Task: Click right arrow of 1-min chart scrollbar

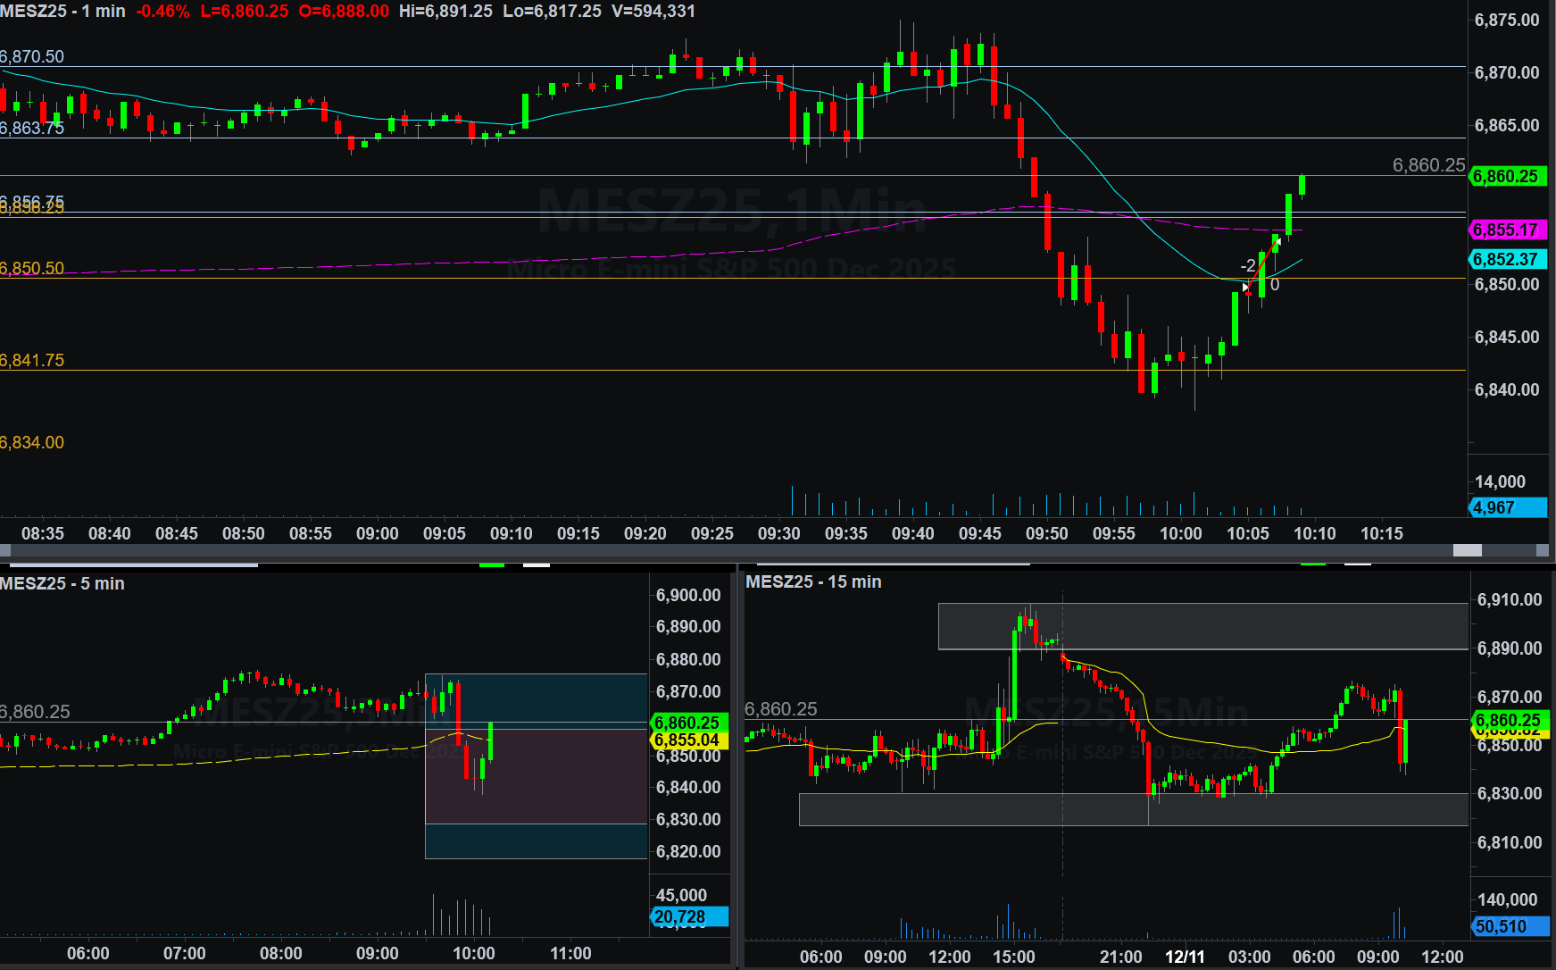Action: point(1542,551)
